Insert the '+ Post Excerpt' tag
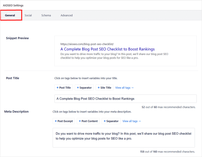 [x=64, y=121]
